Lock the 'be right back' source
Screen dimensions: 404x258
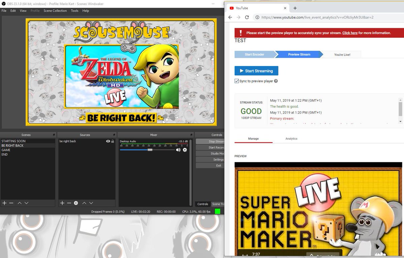coord(113,141)
